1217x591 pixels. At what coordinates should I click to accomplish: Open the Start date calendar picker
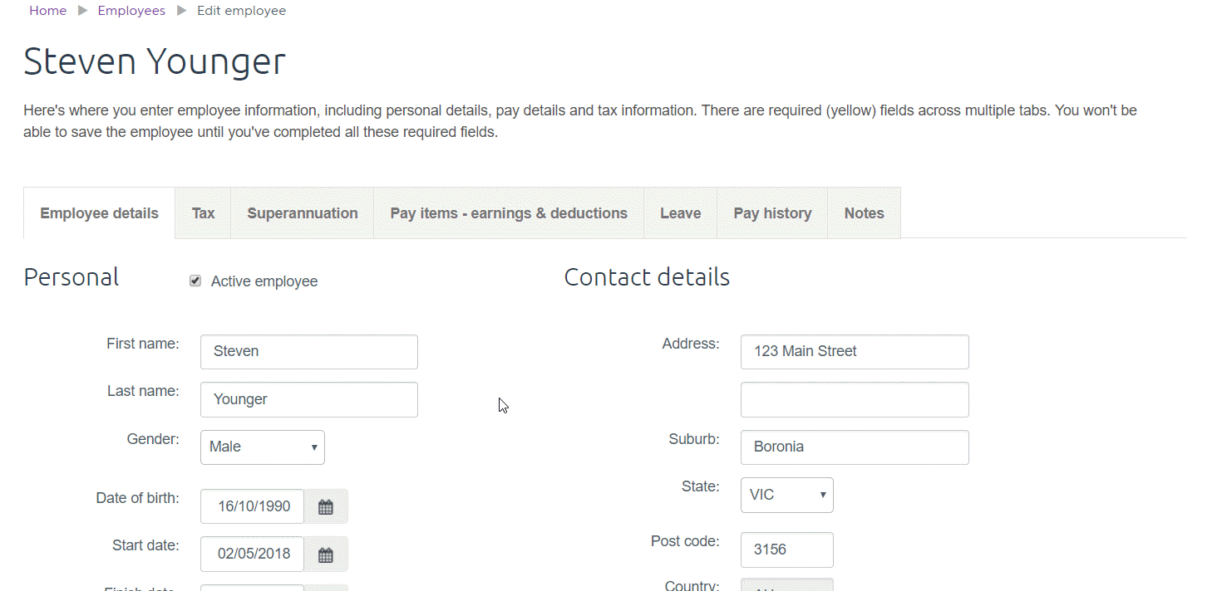tap(326, 554)
